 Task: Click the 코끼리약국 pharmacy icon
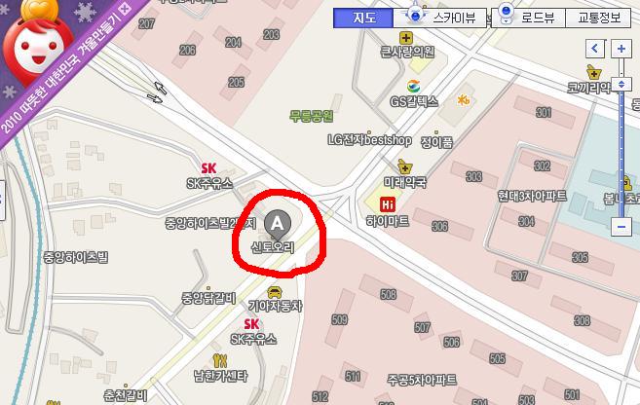click(594, 72)
